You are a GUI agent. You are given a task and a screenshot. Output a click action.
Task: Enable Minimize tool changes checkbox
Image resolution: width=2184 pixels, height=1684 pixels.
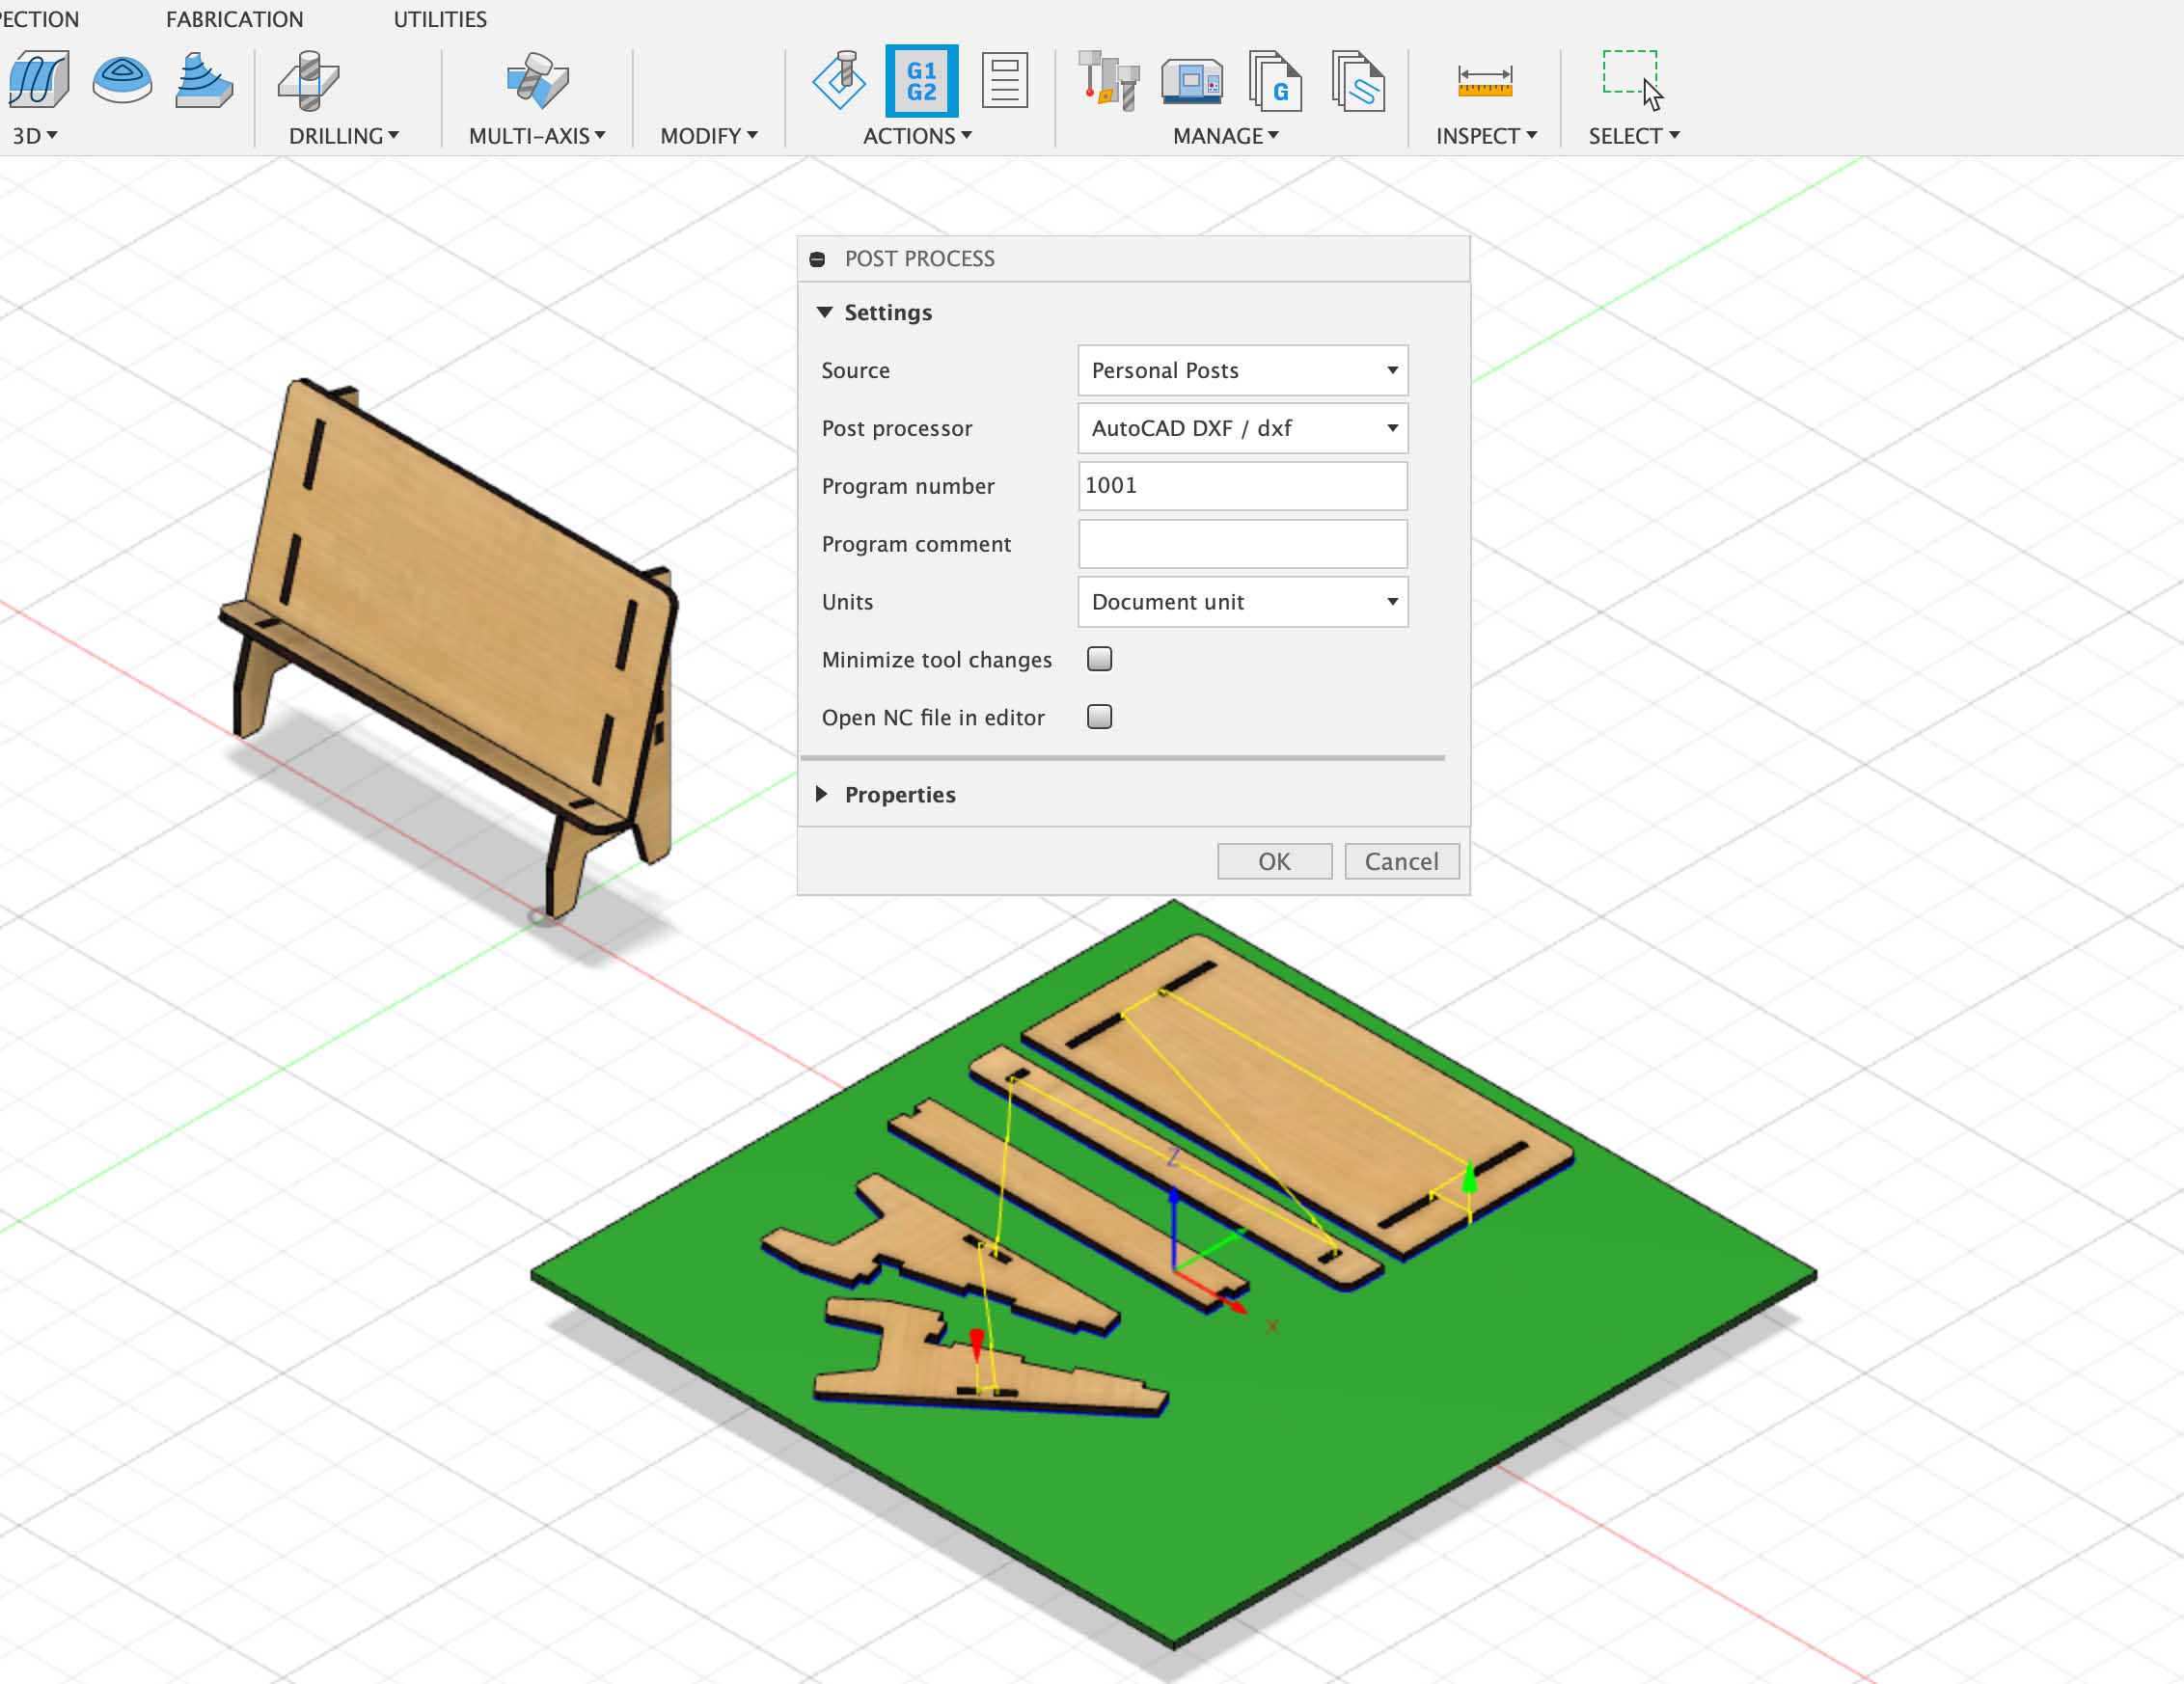1099,659
